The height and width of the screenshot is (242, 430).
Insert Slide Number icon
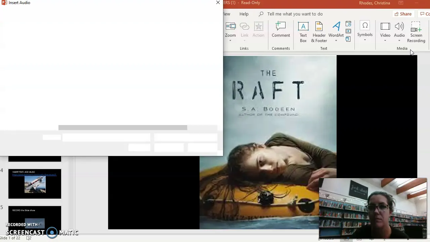click(348, 32)
